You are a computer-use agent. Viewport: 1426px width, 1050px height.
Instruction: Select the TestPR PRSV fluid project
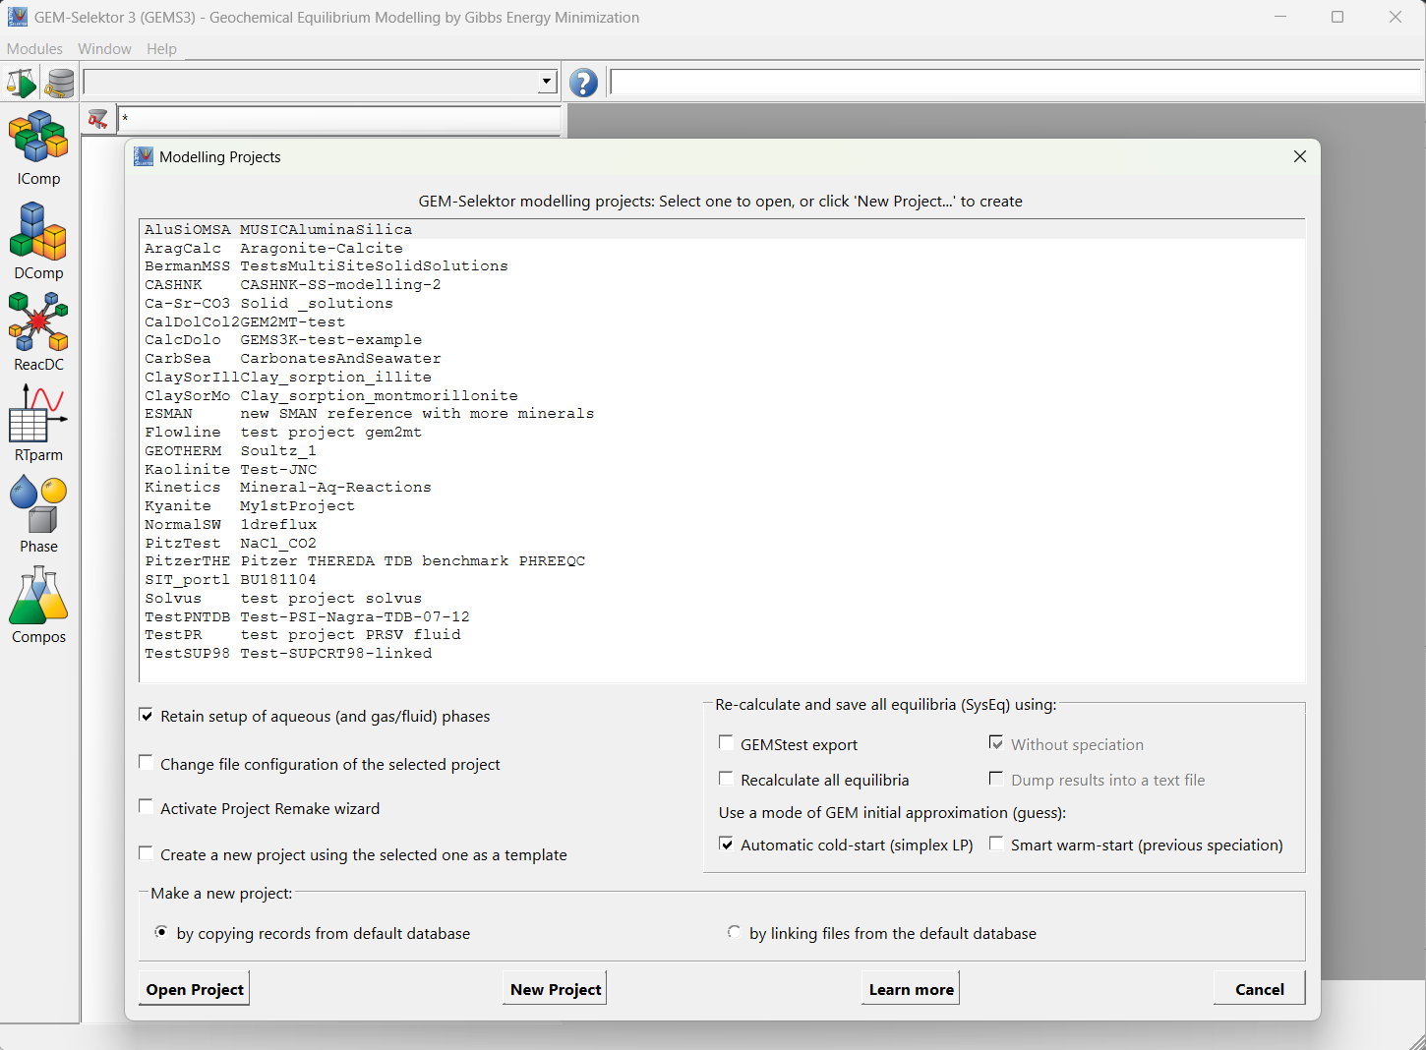point(722,635)
